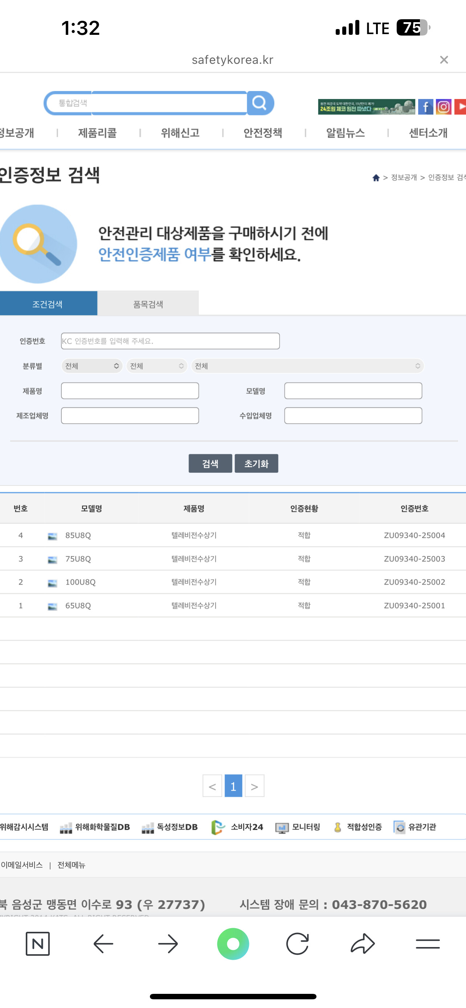Select model name 65U8Q
This screenshot has width=466, height=1008.
click(x=78, y=605)
